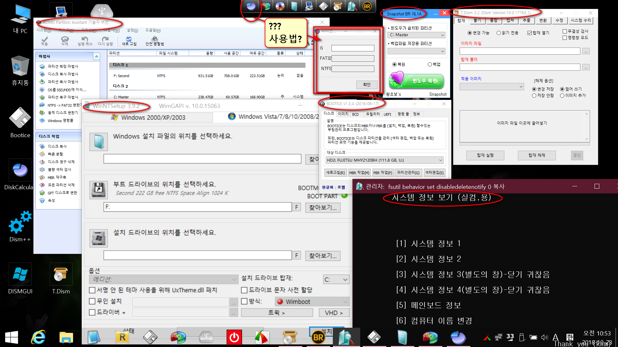This screenshot has width=618, height=347.
Task: Click the 삭제 (Discard) icon in AOMEI toolbar
Action: pos(65,40)
